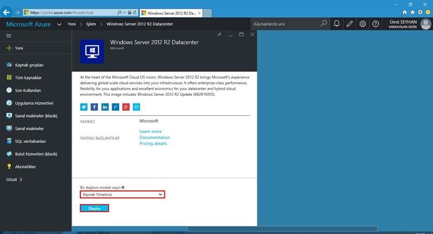Image resolution: width=433 pixels, height=234 pixels.
Task: Share the offer on Google Plus
Action: [x=126, y=107]
